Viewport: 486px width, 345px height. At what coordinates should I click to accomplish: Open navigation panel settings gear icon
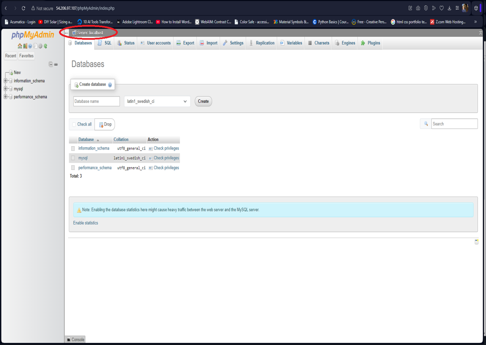coord(40,46)
